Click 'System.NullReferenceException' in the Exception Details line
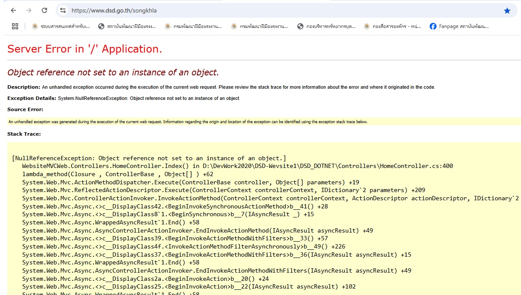 coord(93,98)
